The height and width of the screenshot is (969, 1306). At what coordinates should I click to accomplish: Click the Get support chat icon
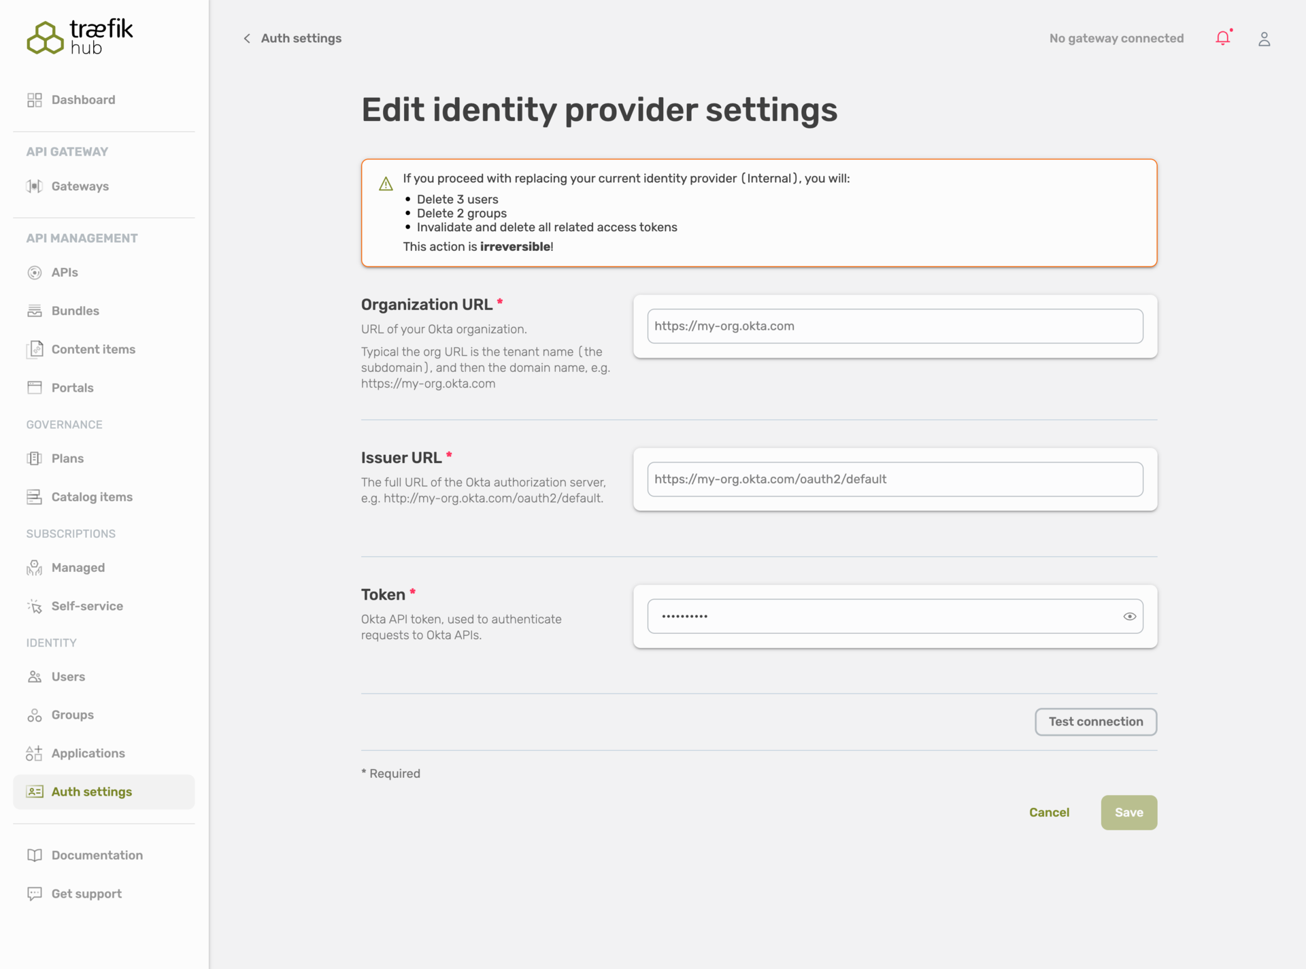35,894
